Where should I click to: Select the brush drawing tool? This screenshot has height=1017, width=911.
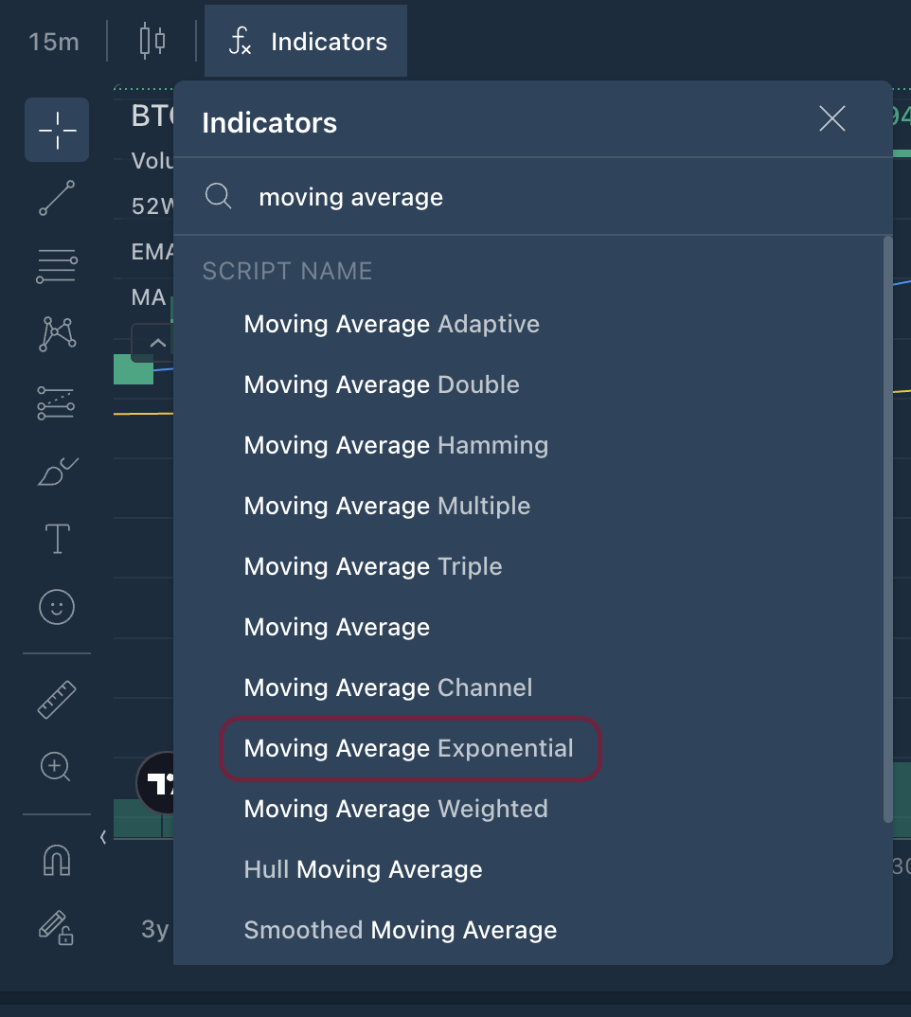point(57,471)
